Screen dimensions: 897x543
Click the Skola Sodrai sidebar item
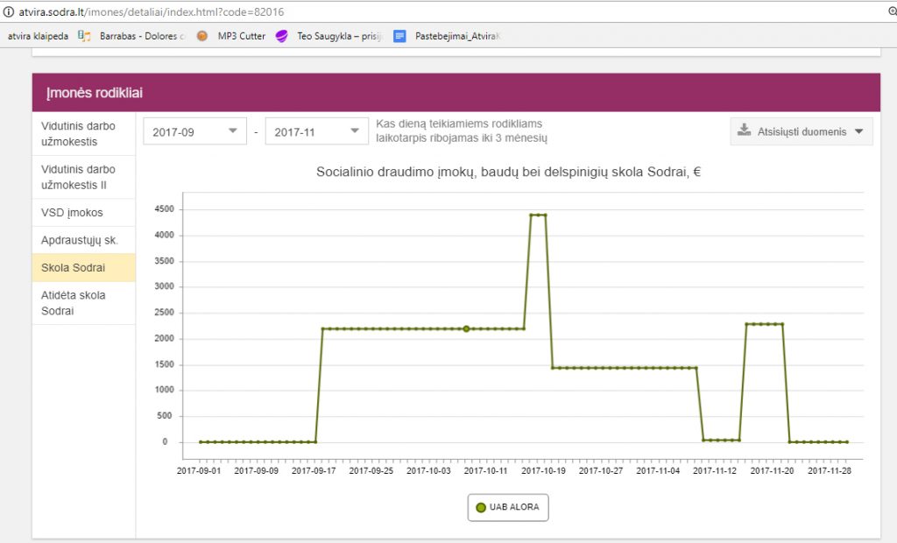click(74, 267)
